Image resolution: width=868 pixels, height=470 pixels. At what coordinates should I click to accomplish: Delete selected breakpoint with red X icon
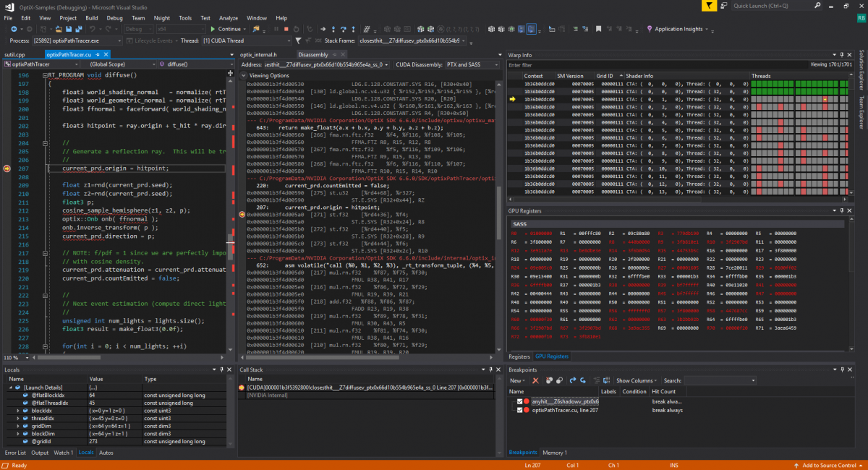[535, 380]
